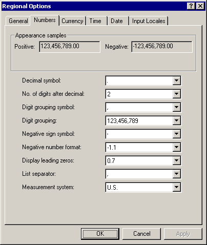Open the List separator dropdown arrow
Viewport: 207px width, 245px height.
click(176, 174)
